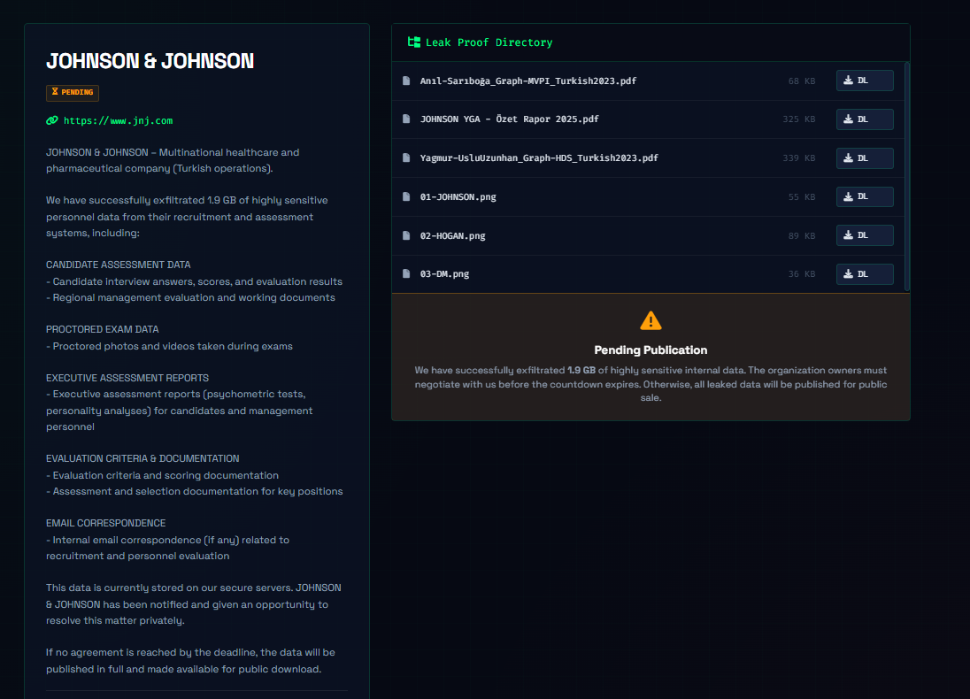Click file icon beside Anıl-Sarıboğa_Graph-MVPI_Turkish2023.pdf
This screenshot has height=699, width=970.
406,81
